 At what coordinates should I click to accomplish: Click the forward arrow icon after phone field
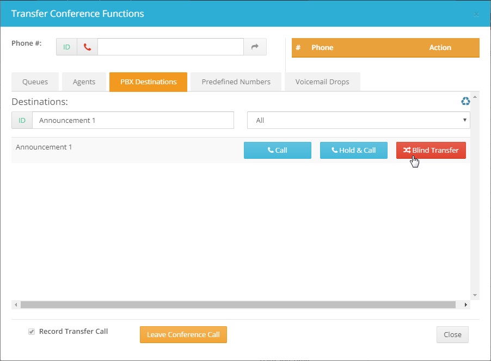pos(255,47)
